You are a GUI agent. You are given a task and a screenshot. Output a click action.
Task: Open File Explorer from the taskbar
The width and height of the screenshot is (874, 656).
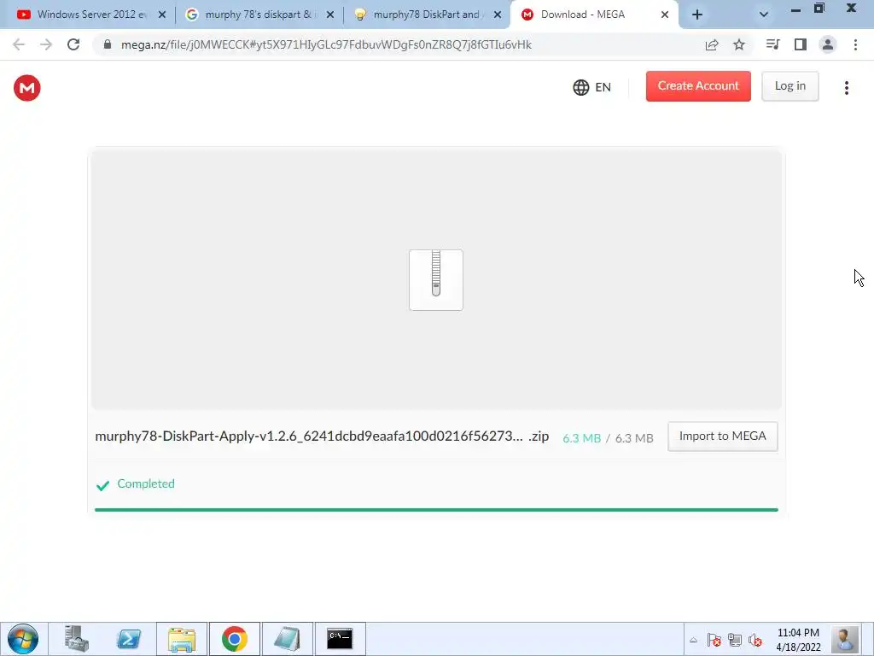pos(182,639)
